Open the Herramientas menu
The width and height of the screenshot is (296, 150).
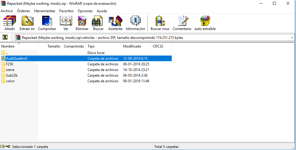click(x=44, y=11)
